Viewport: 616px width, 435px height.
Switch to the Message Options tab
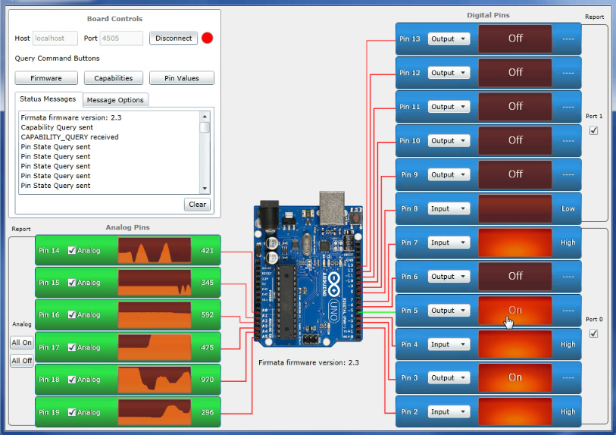[x=115, y=100]
